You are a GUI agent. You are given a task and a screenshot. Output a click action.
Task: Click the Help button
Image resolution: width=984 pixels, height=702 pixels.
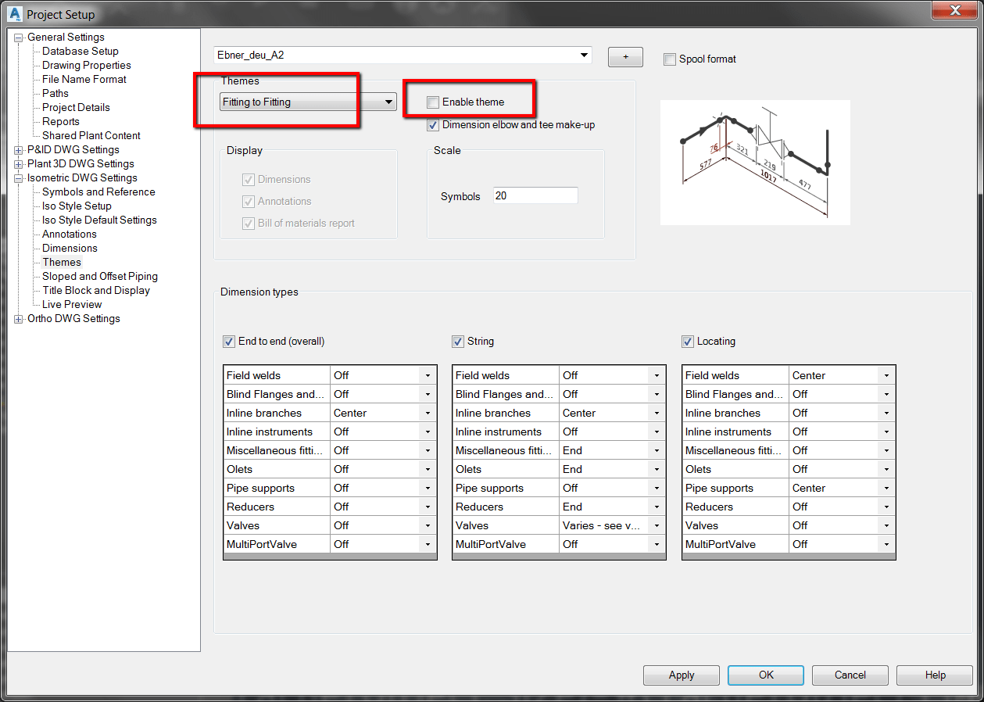coord(935,675)
